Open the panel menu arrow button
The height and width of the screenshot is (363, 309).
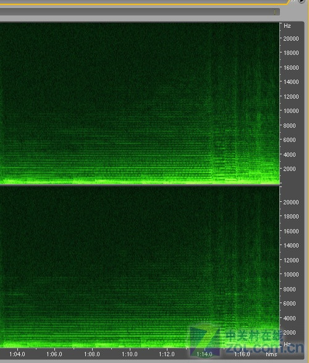tap(302, 1)
